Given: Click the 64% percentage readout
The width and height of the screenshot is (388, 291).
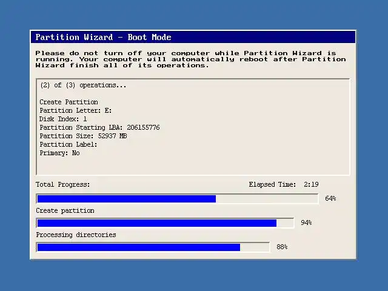Looking at the screenshot, I should point(330,198).
